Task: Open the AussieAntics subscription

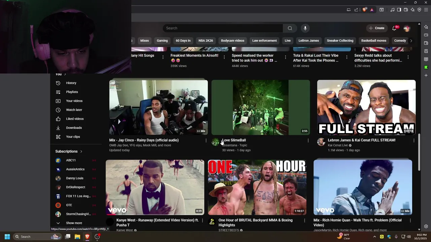Action: (76, 169)
